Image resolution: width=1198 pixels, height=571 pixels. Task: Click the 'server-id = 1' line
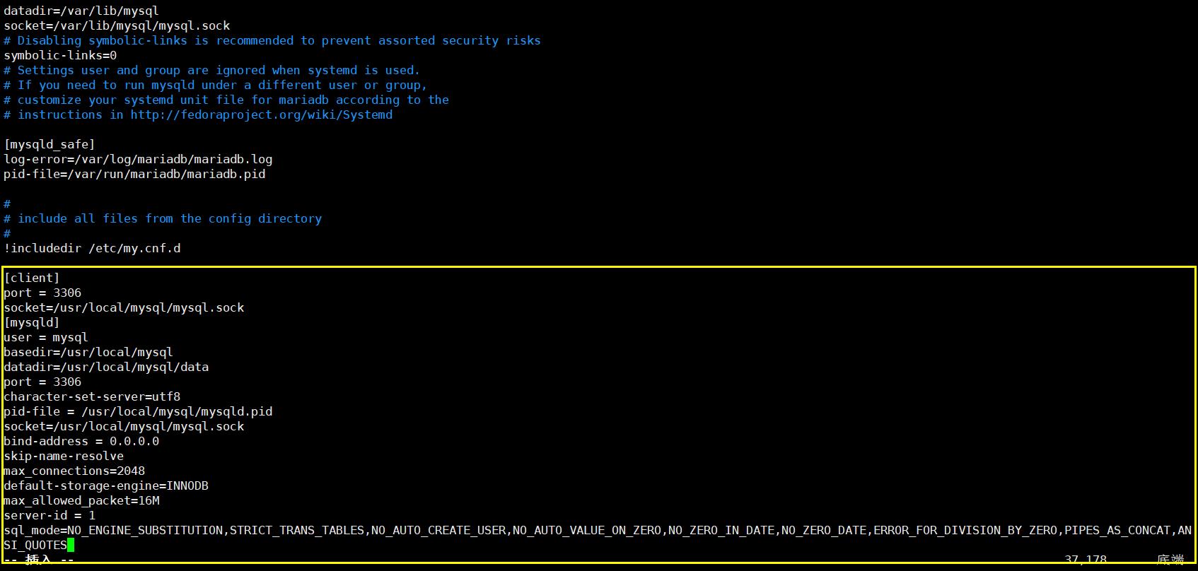click(x=50, y=515)
